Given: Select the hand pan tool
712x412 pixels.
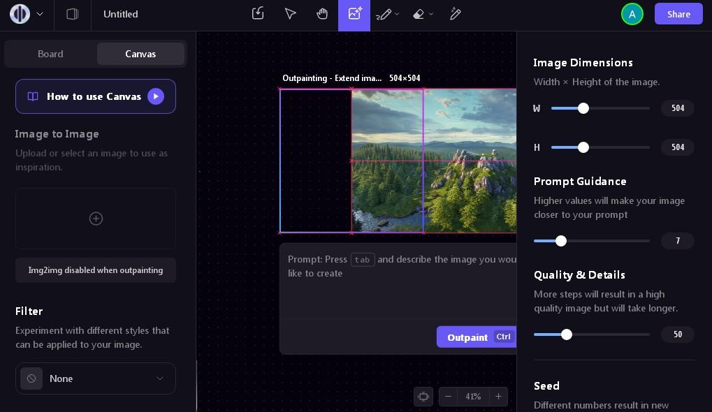Looking at the screenshot, I should click(322, 14).
